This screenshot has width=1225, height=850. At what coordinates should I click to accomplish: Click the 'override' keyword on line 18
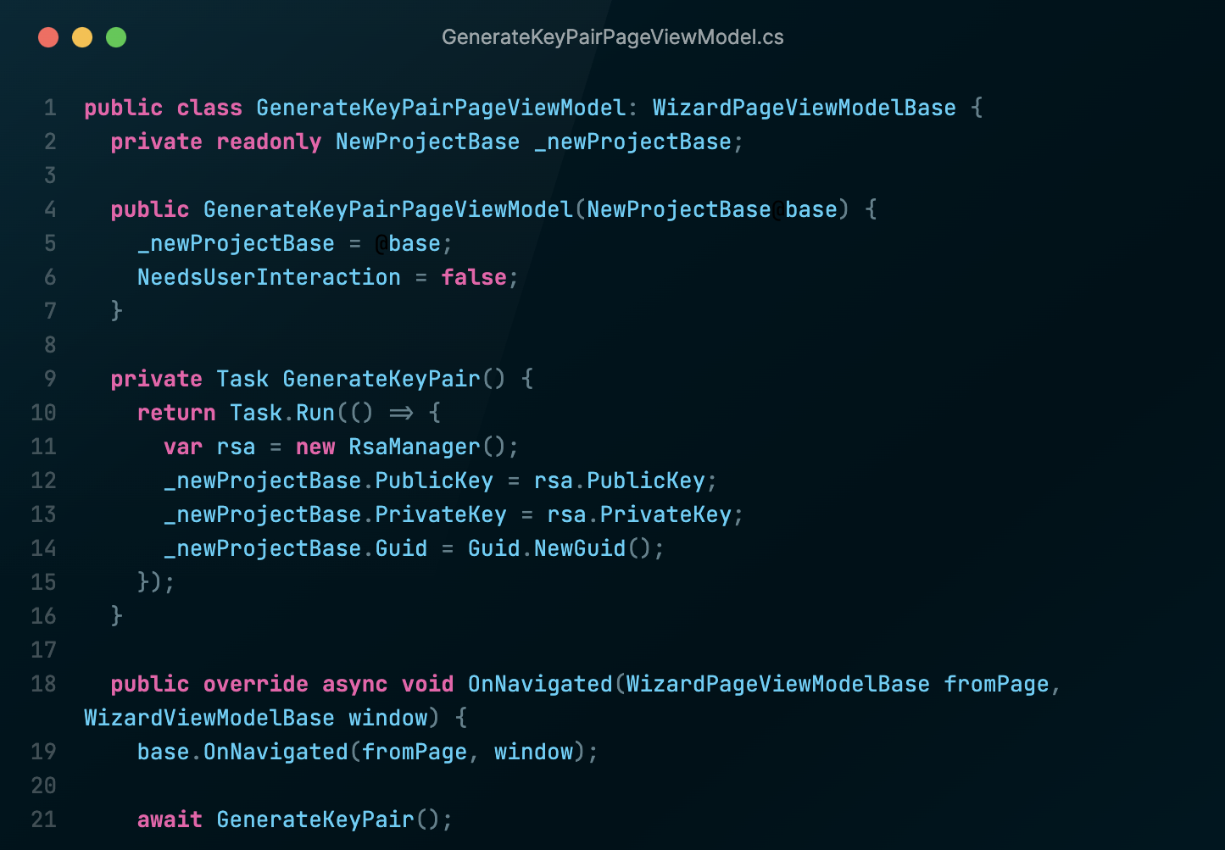(256, 684)
